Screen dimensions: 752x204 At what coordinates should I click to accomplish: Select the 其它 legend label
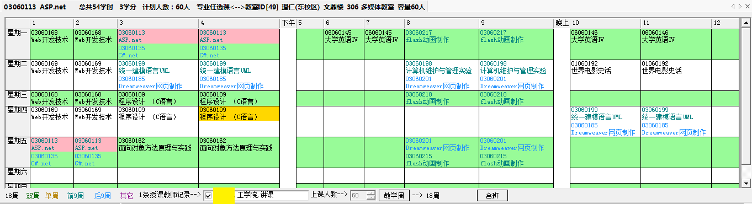(x=126, y=196)
